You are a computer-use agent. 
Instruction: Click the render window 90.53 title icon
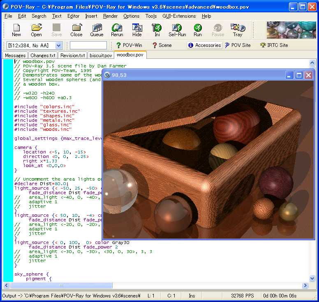(x=107, y=75)
